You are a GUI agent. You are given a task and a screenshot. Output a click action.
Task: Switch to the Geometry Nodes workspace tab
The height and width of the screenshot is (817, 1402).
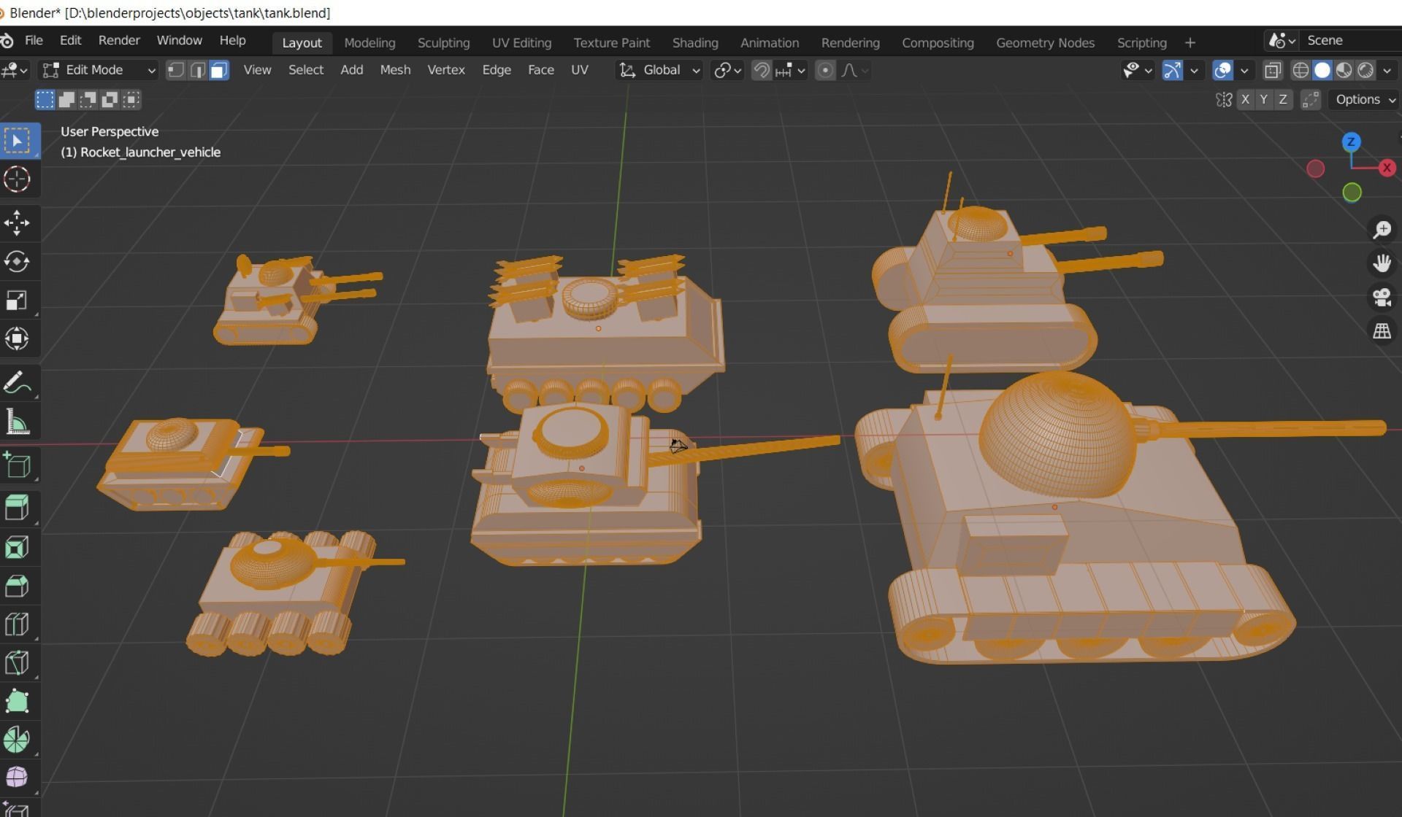1045,43
